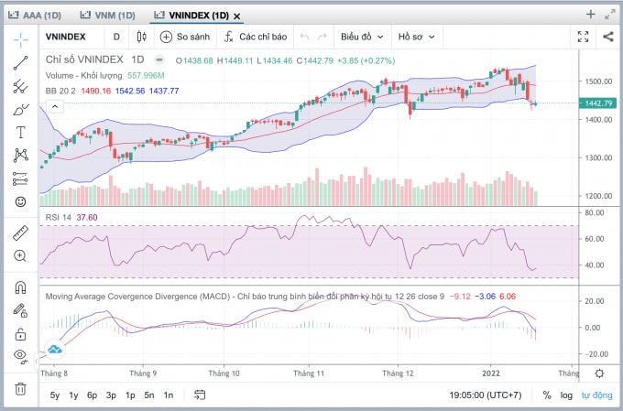
Task: Click the trash icon to remove drawings
Action: pos(21,388)
